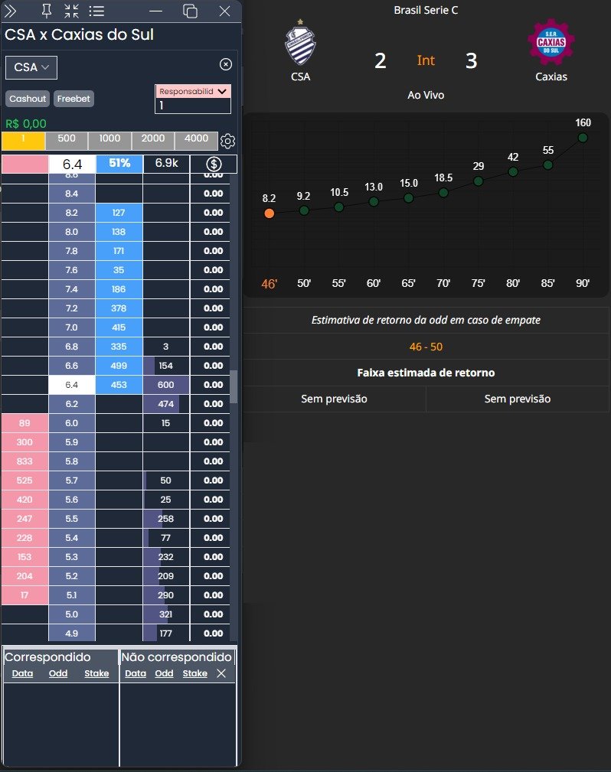The image size is (611, 772).
Task: Open the CSA selection dropdown
Action: point(31,67)
